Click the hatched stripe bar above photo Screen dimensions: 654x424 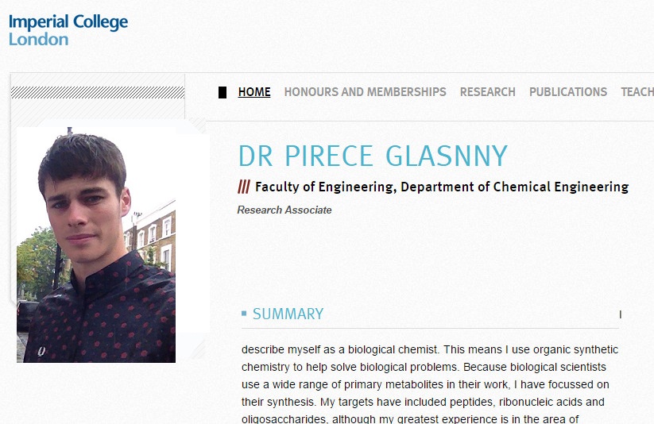pyautogui.click(x=98, y=93)
